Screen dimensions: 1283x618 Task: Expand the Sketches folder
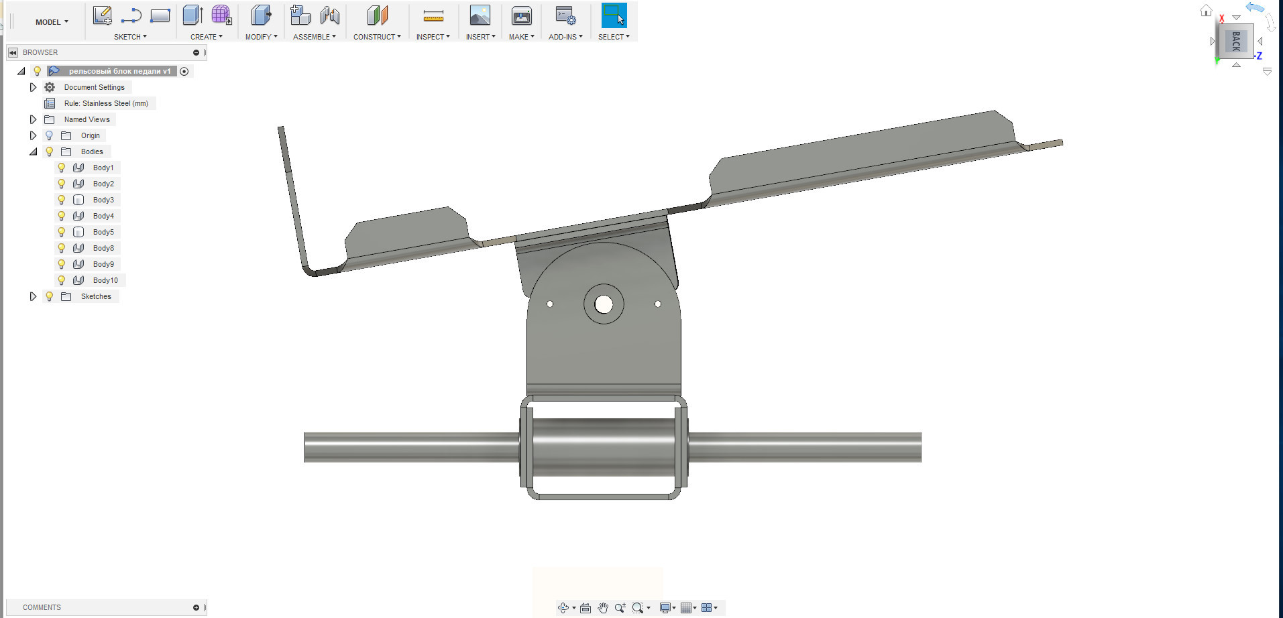pyautogui.click(x=33, y=296)
